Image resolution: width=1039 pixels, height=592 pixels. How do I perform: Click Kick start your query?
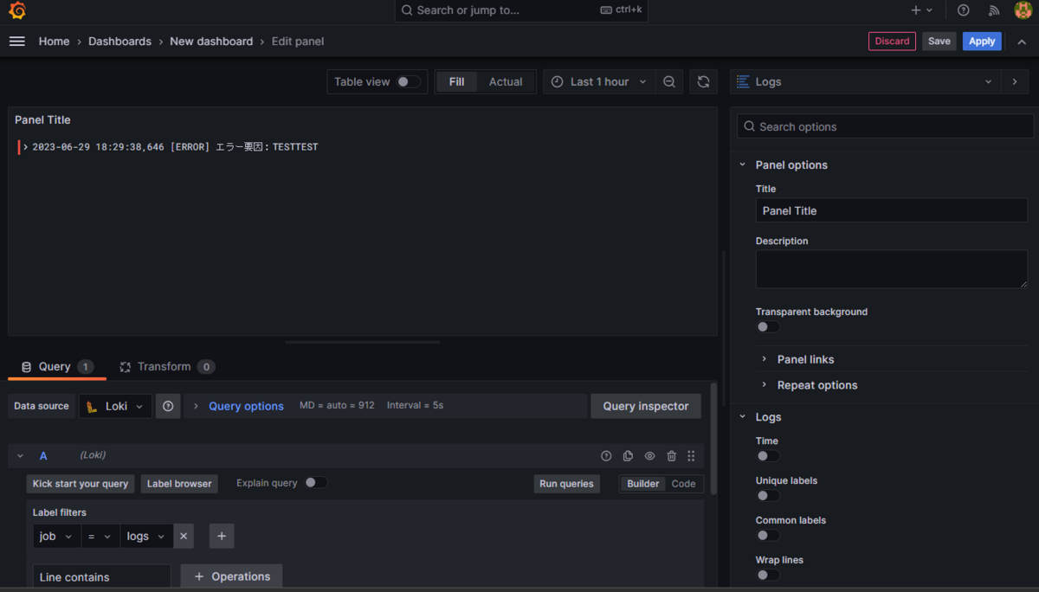[81, 484]
